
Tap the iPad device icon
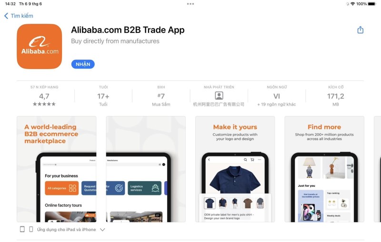(22, 229)
